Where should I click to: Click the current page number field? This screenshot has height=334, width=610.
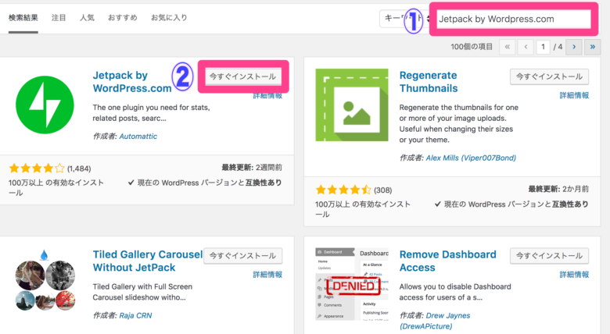pos(543,47)
